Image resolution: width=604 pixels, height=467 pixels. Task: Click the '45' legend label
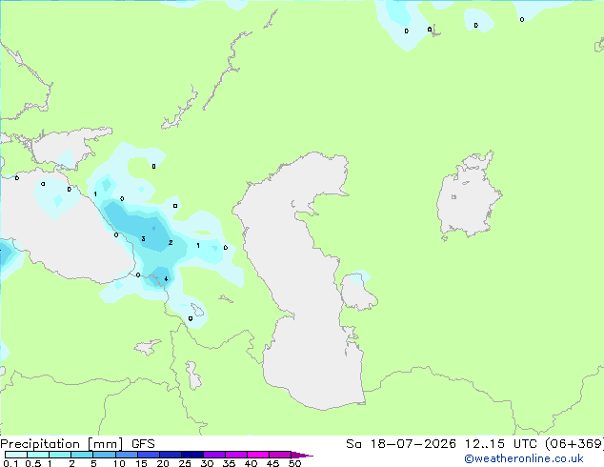pos(272,463)
